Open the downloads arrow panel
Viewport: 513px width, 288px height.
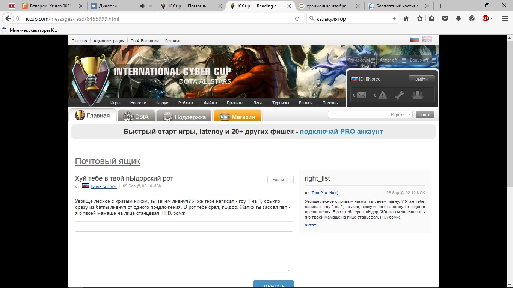[x=459, y=18]
